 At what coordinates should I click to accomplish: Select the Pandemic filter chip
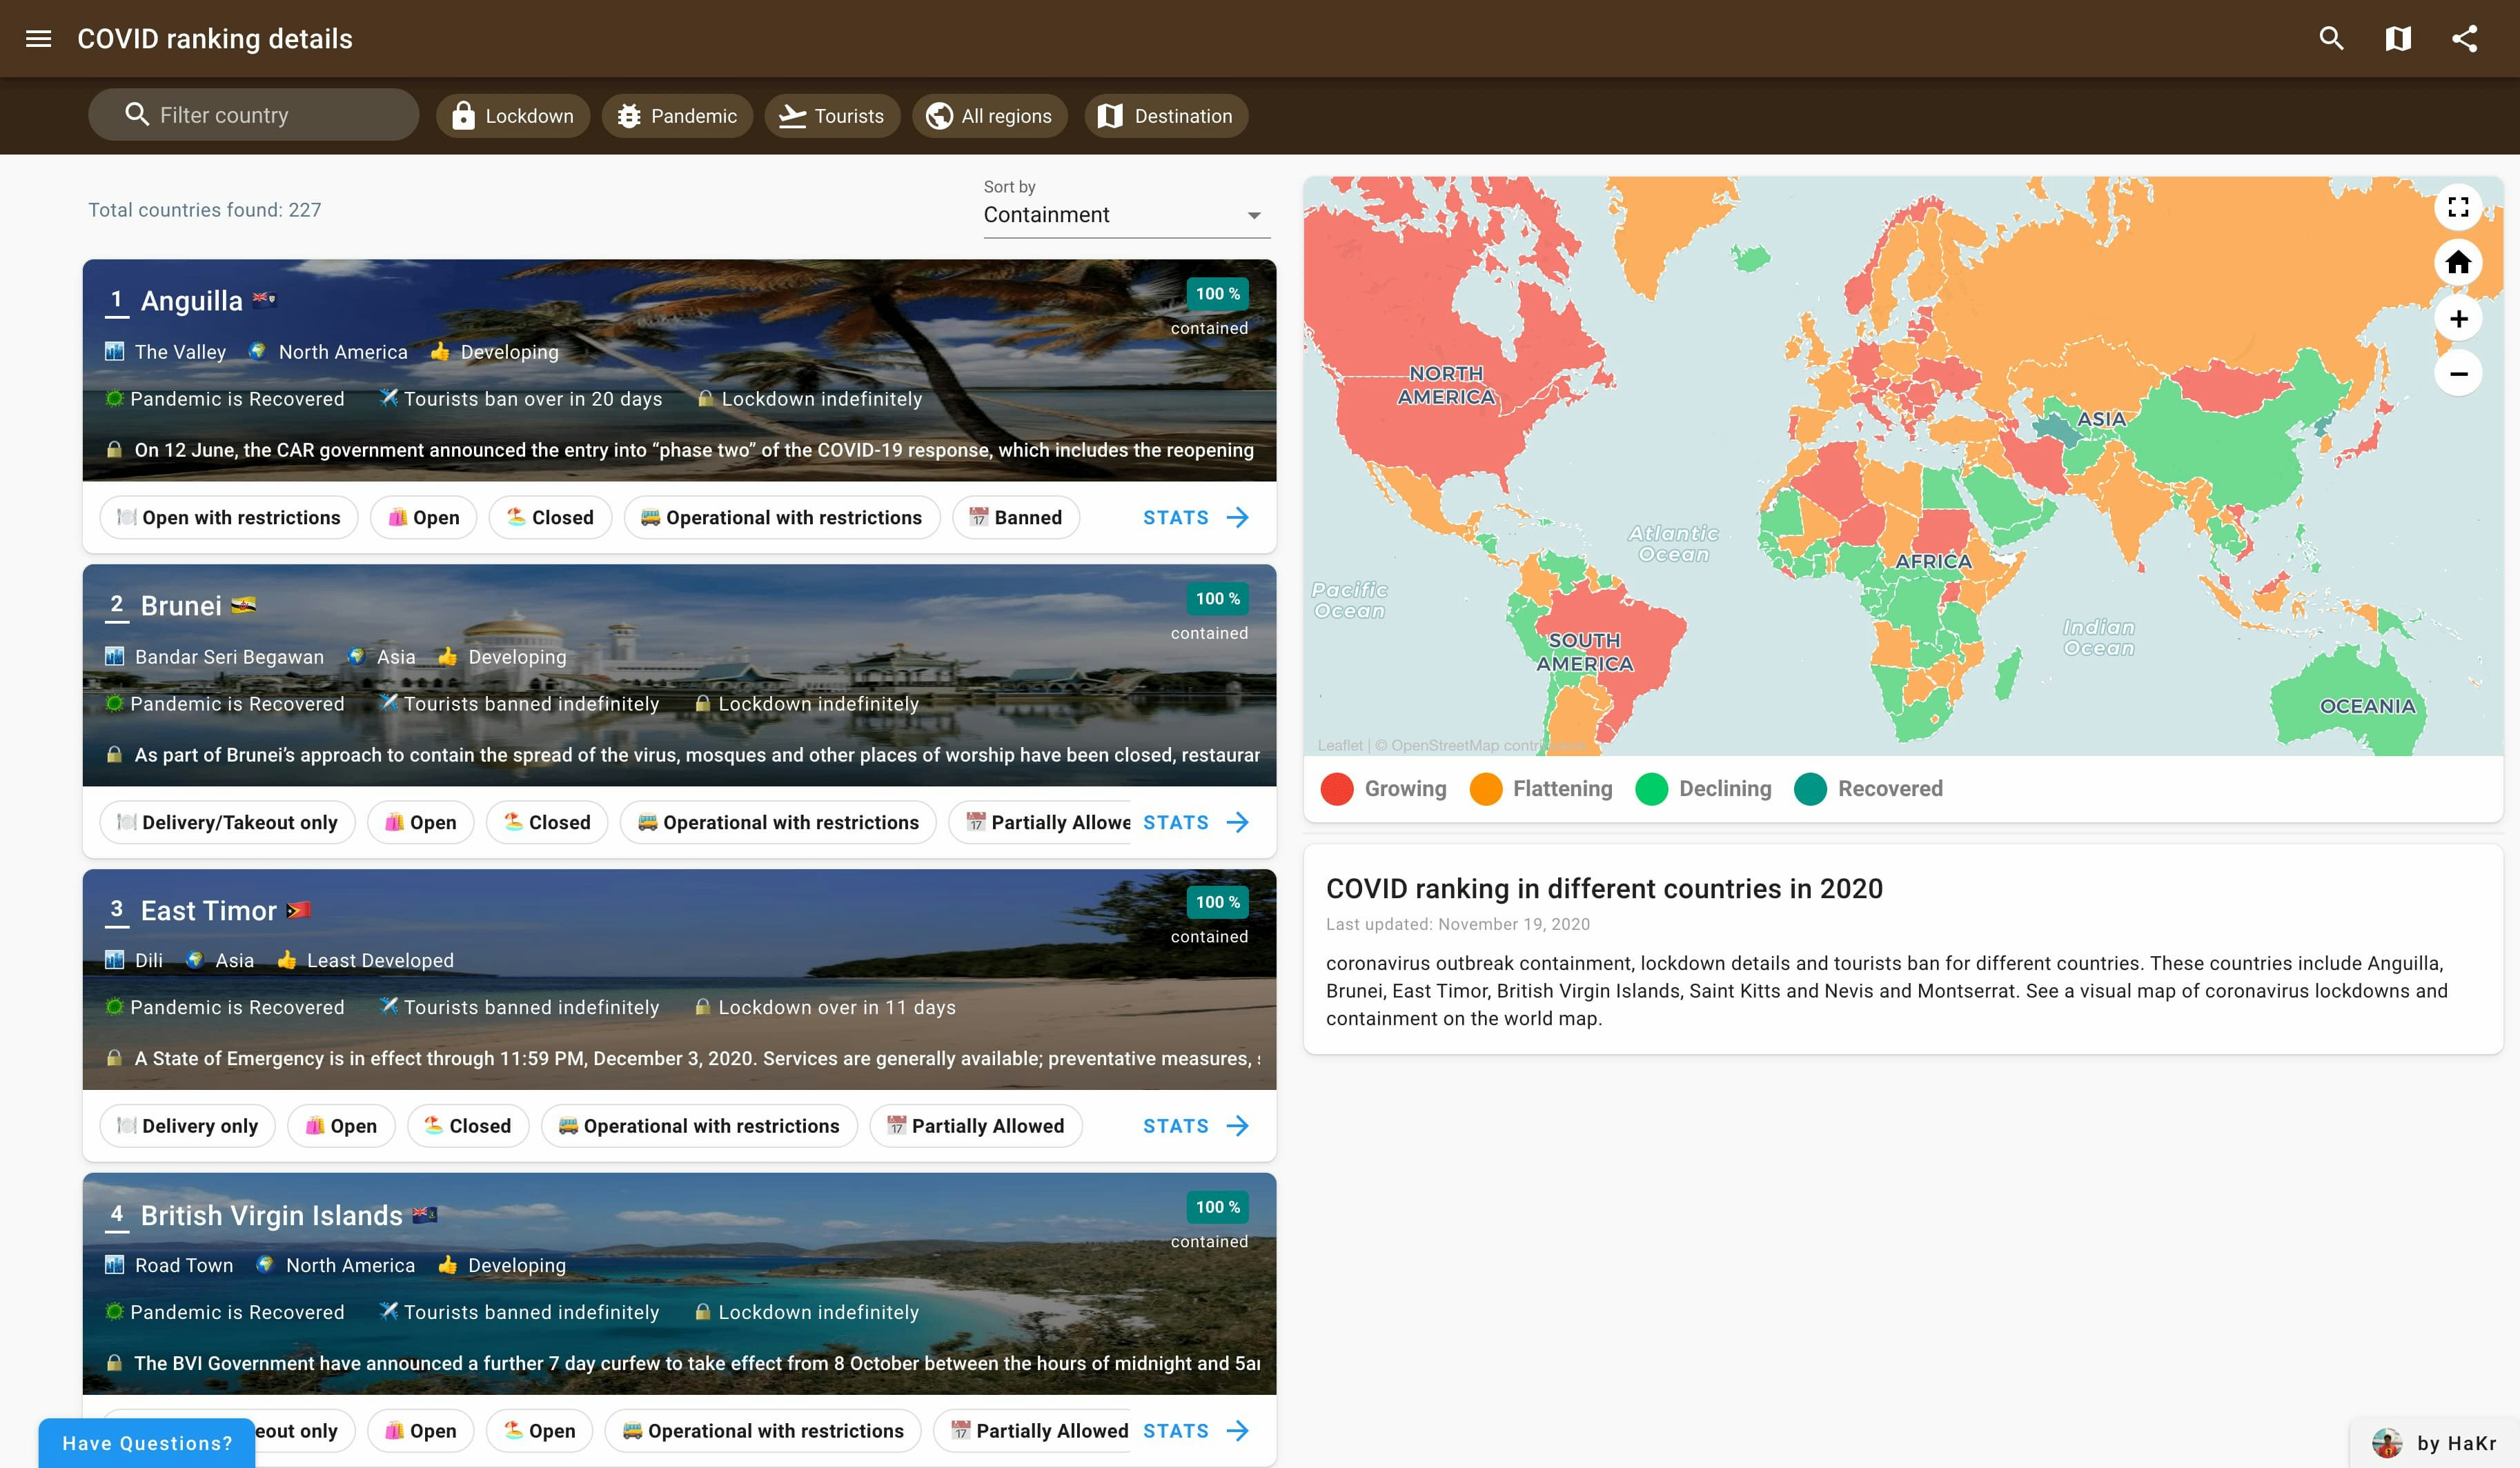pos(677,116)
